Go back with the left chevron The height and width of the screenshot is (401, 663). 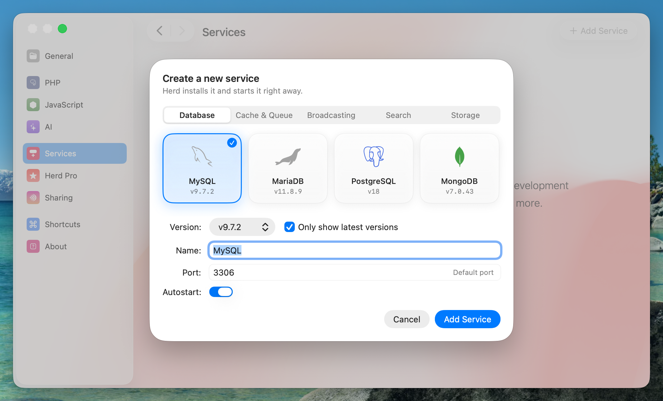160,31
